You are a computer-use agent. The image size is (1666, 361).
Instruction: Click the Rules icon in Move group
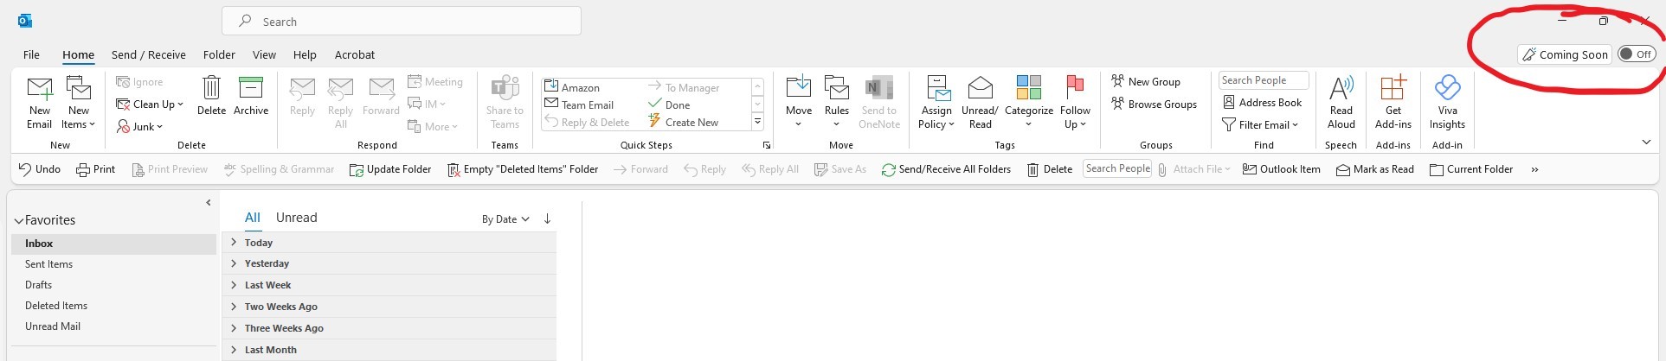[x=836, y=88]
